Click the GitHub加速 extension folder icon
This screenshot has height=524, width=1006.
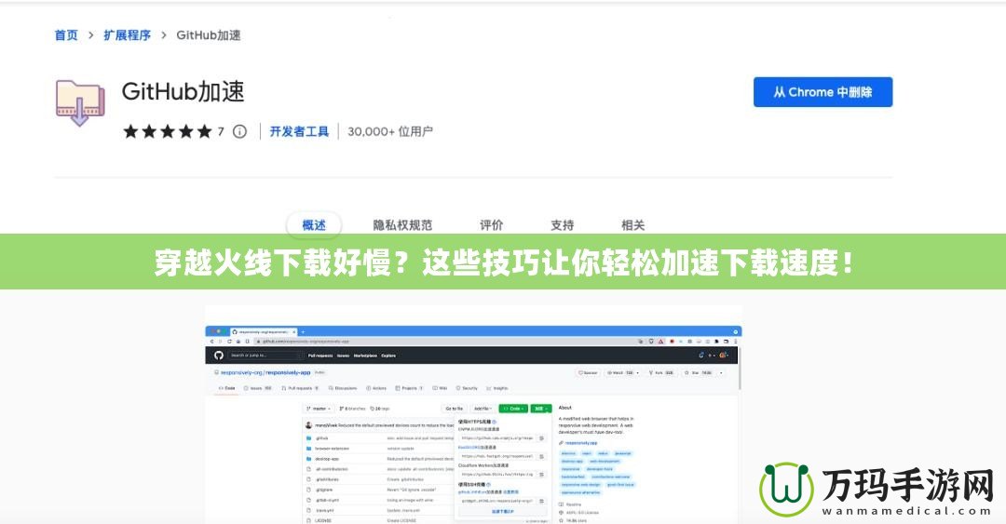coord(79,102)
